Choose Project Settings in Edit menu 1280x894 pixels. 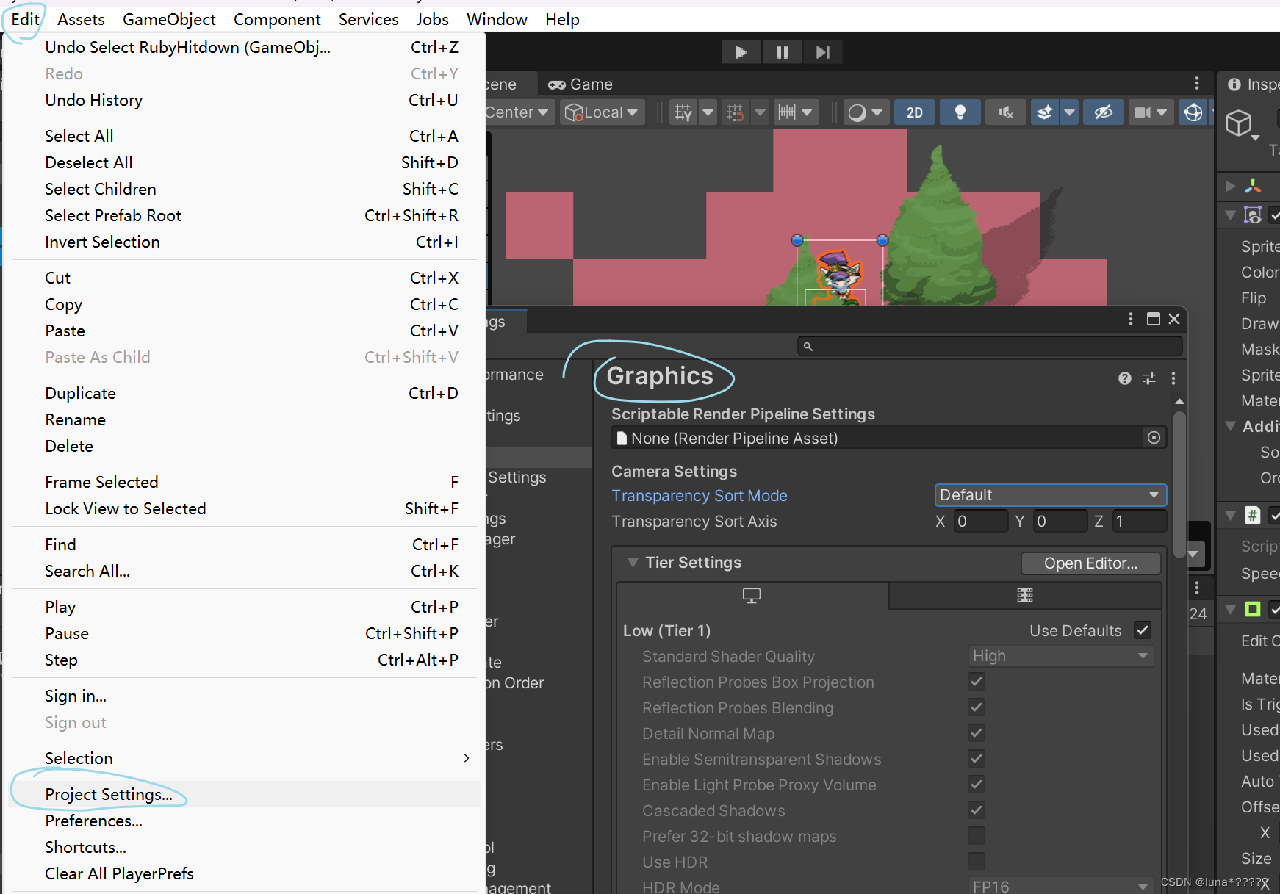[x=245, y=794]
